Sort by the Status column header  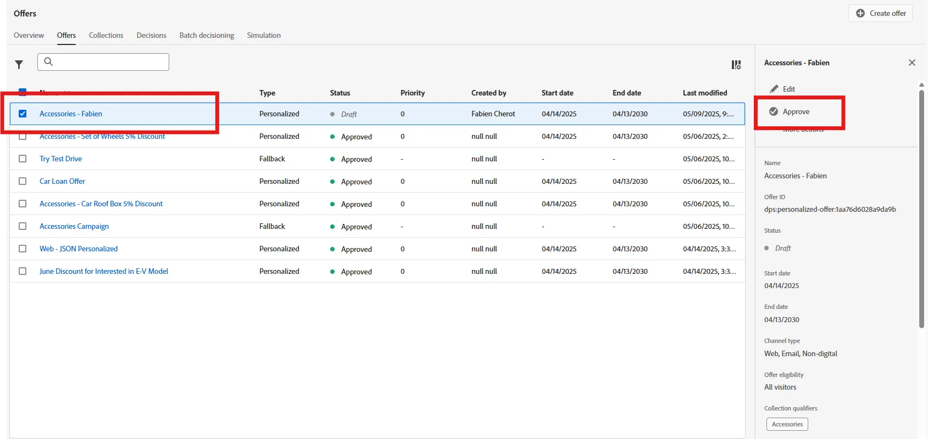tap(340, 93)
